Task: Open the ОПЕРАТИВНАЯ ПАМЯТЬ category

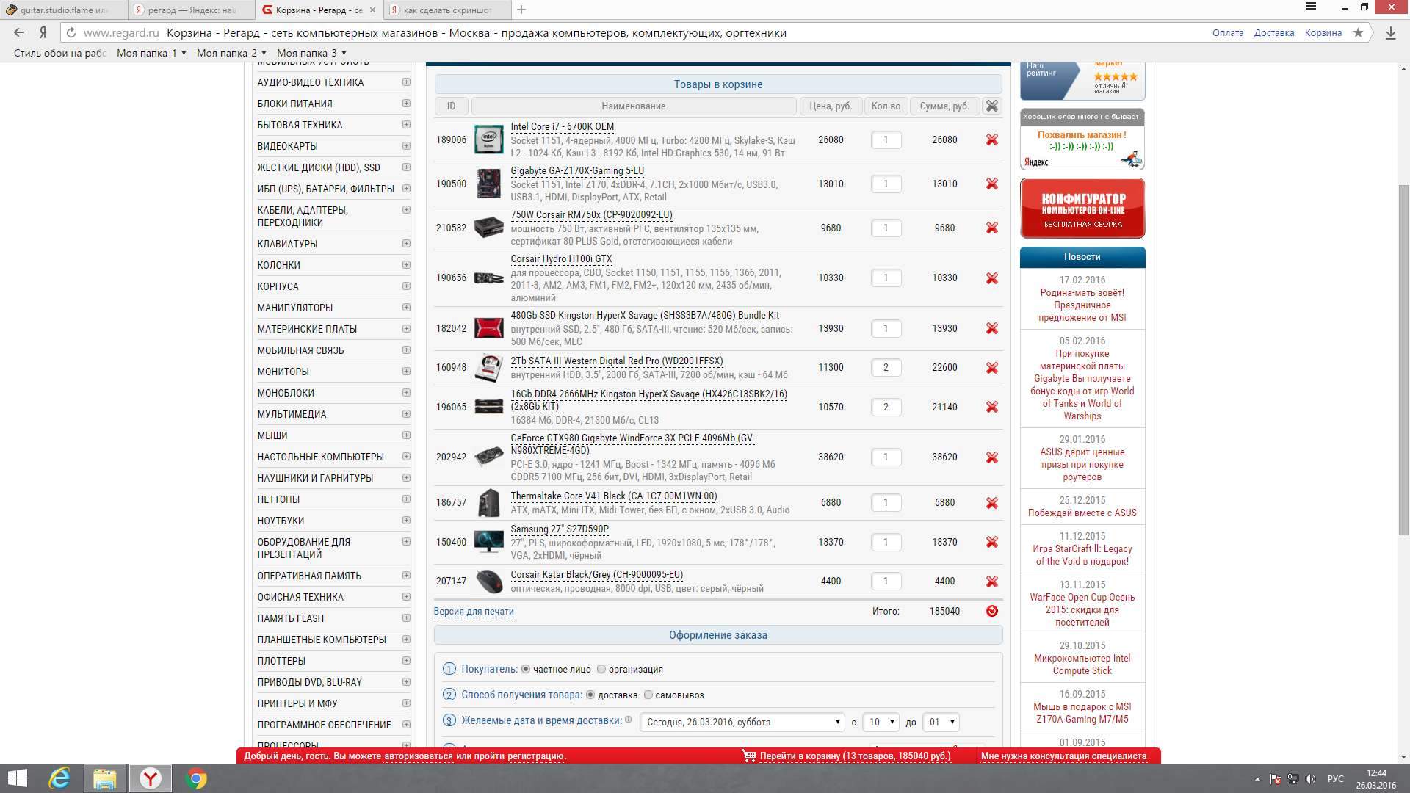Action: [x=309, y=576]
